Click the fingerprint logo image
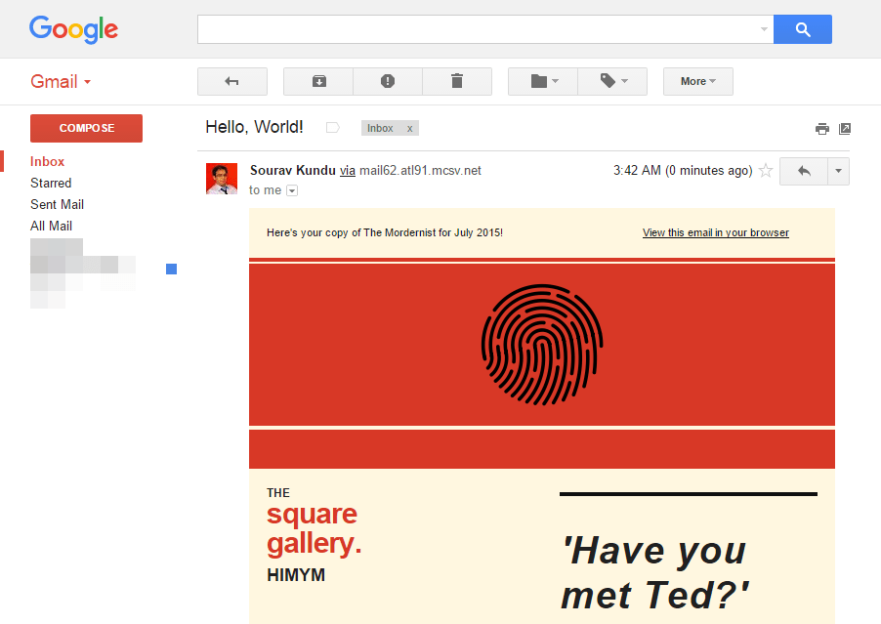Viewport: 881px width, 624px height. click(x=542, y=345)
